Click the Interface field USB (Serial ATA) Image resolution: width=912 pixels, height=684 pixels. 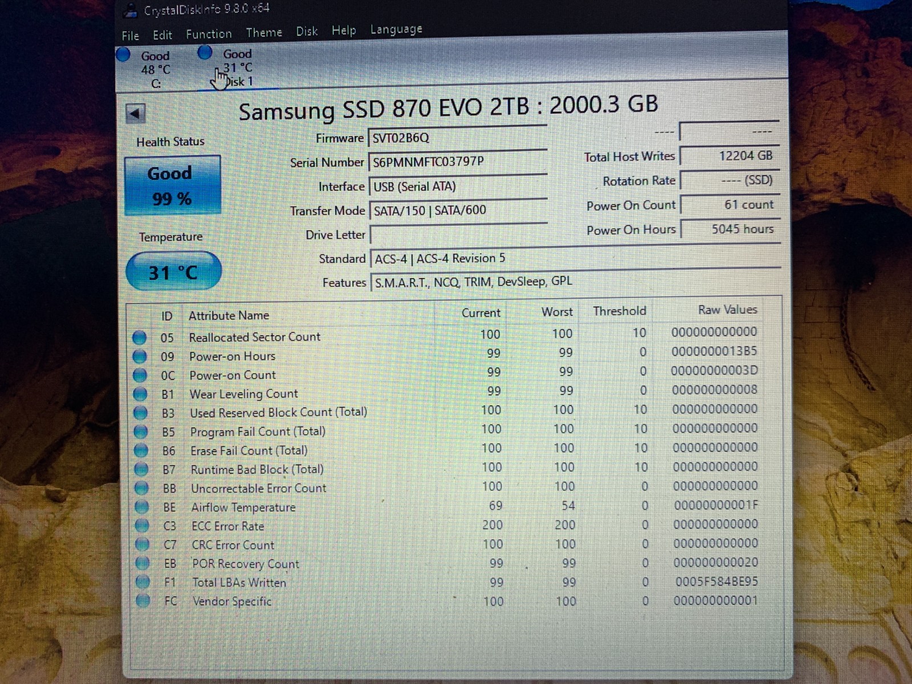(458, 186)
